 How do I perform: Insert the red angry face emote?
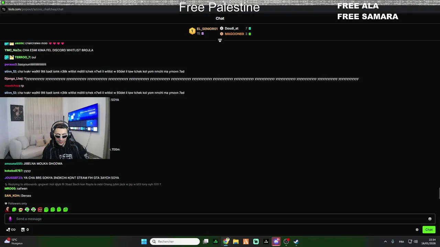point(40,209)
